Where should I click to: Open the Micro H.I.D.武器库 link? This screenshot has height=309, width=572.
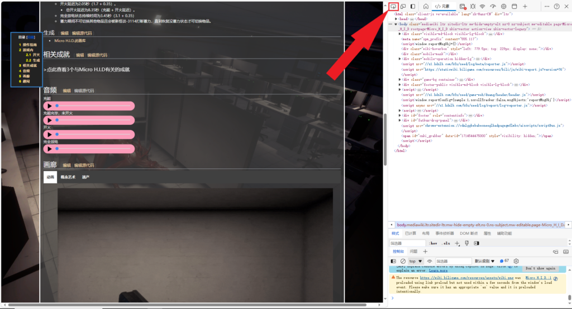(x=70, y=41)
